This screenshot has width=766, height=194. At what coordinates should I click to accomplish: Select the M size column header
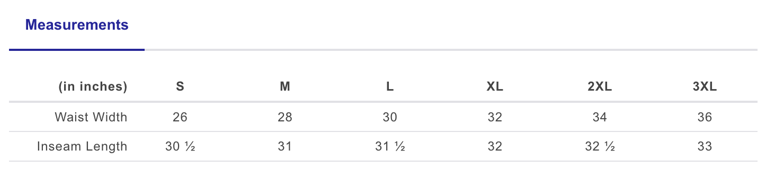tap(285, 87)
